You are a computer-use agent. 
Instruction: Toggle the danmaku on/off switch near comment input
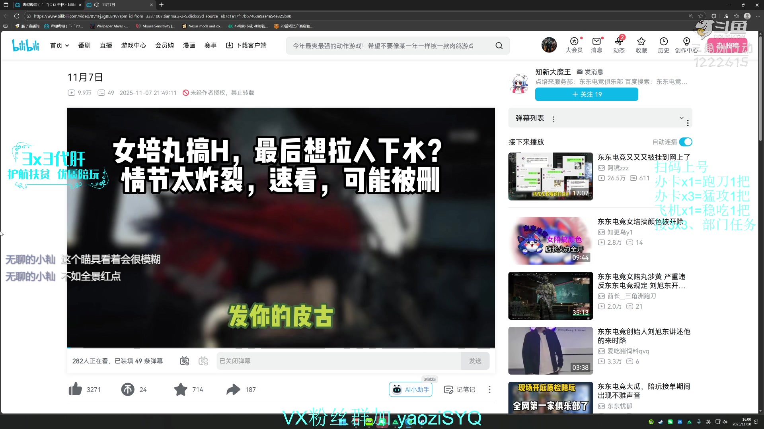(184, 361)
